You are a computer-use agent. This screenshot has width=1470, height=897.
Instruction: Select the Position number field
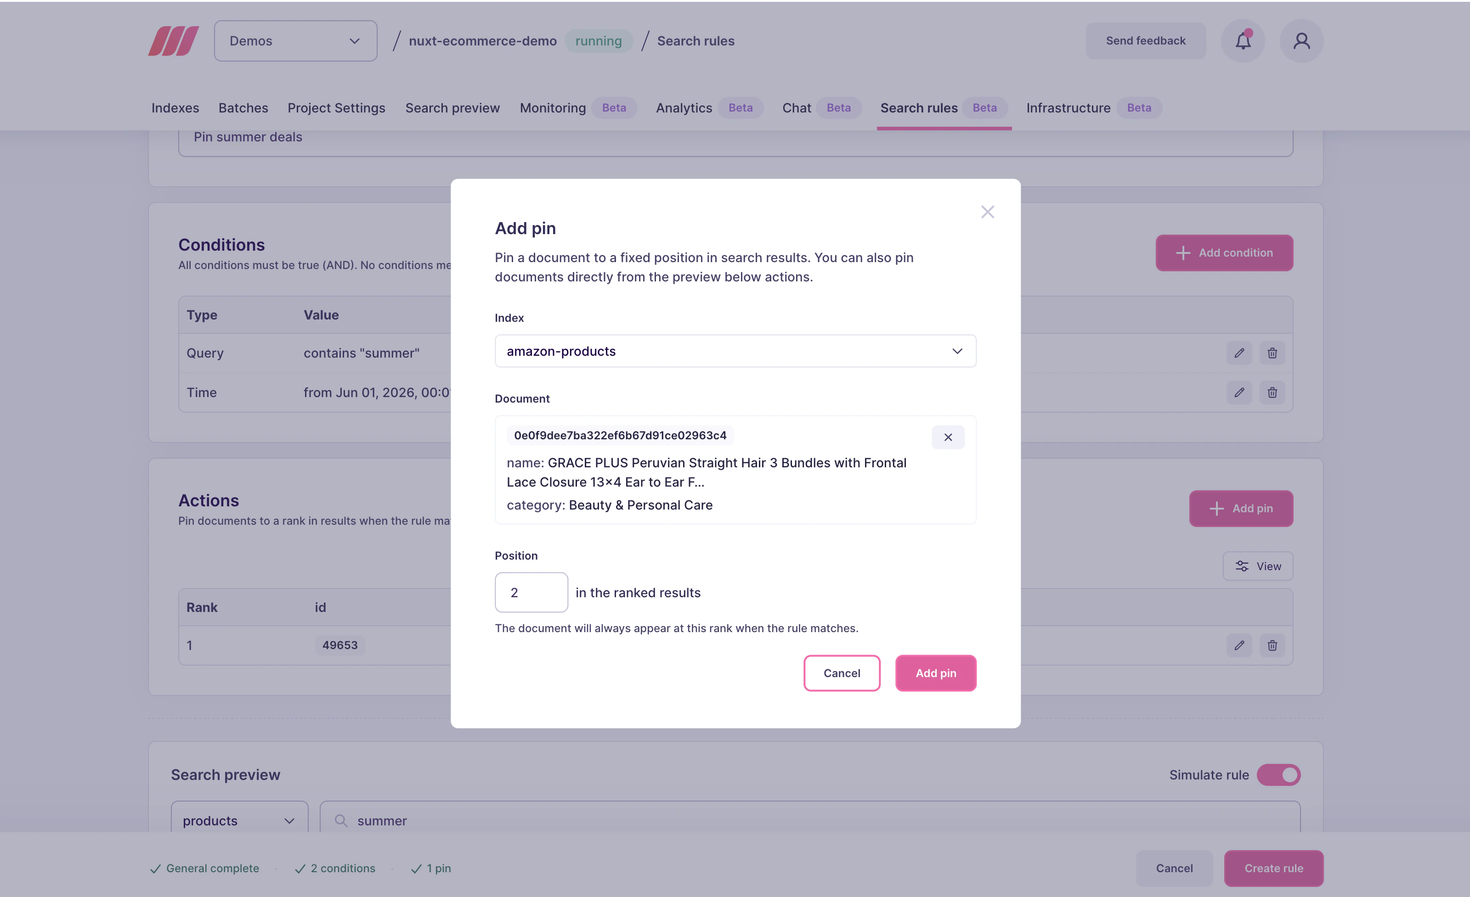pos(531,592)
